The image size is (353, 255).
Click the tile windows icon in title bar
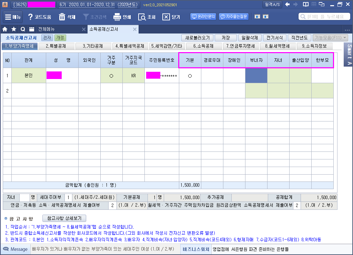(x=314, y=4)
